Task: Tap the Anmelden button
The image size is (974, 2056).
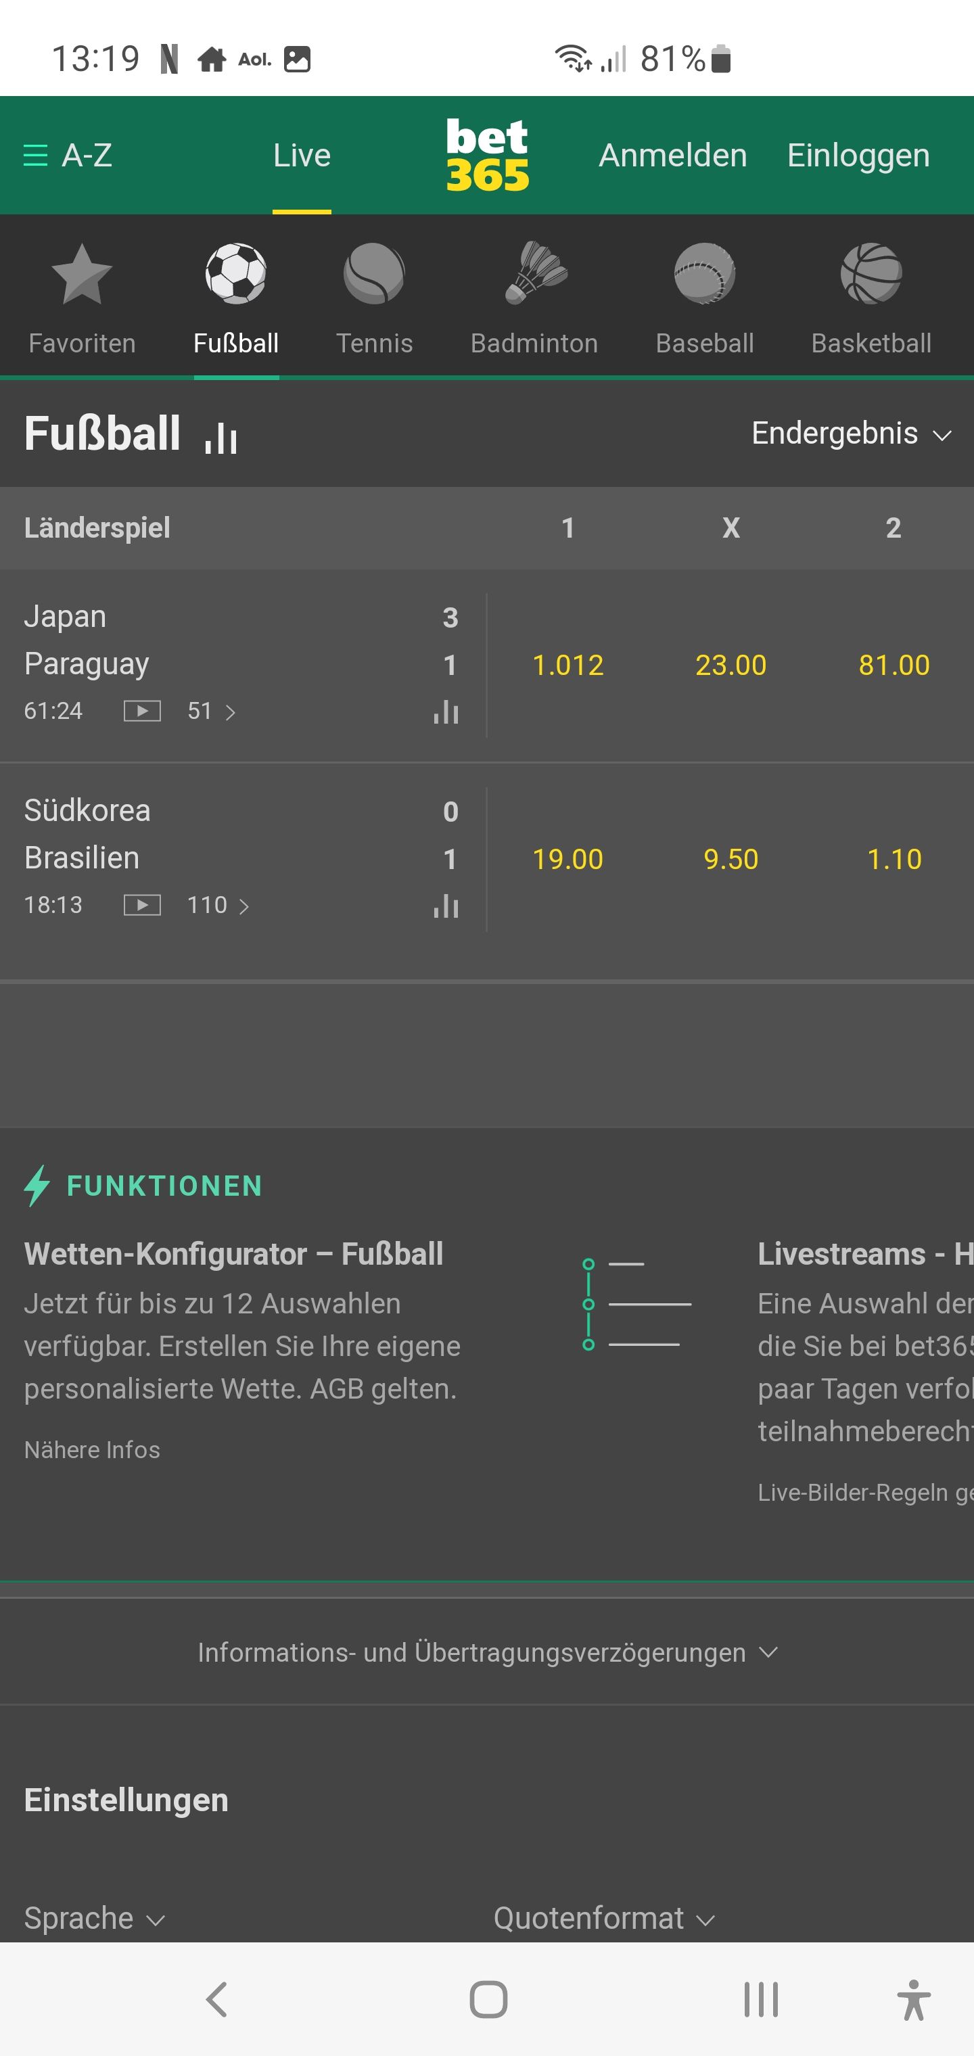Action: [673, 155]
